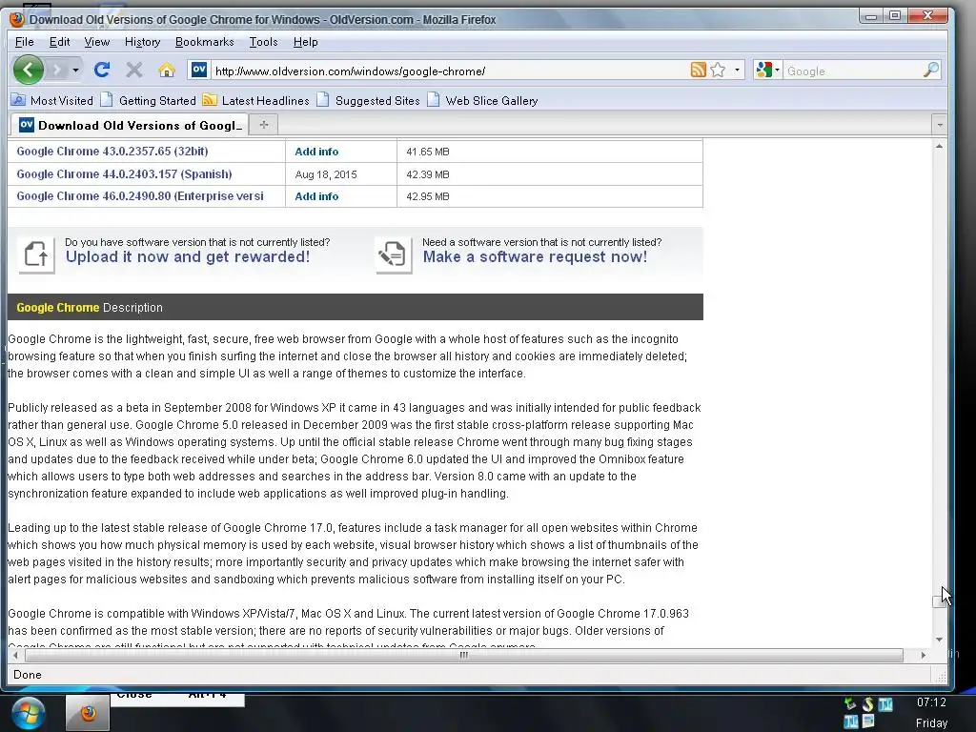Click the OV site favicon in address bar

198,70
